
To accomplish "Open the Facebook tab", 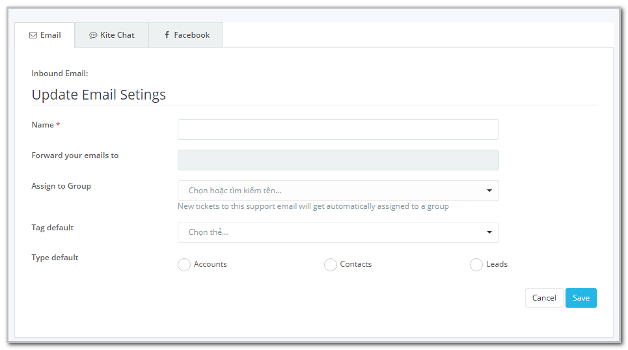I will (x=186, y=35).
